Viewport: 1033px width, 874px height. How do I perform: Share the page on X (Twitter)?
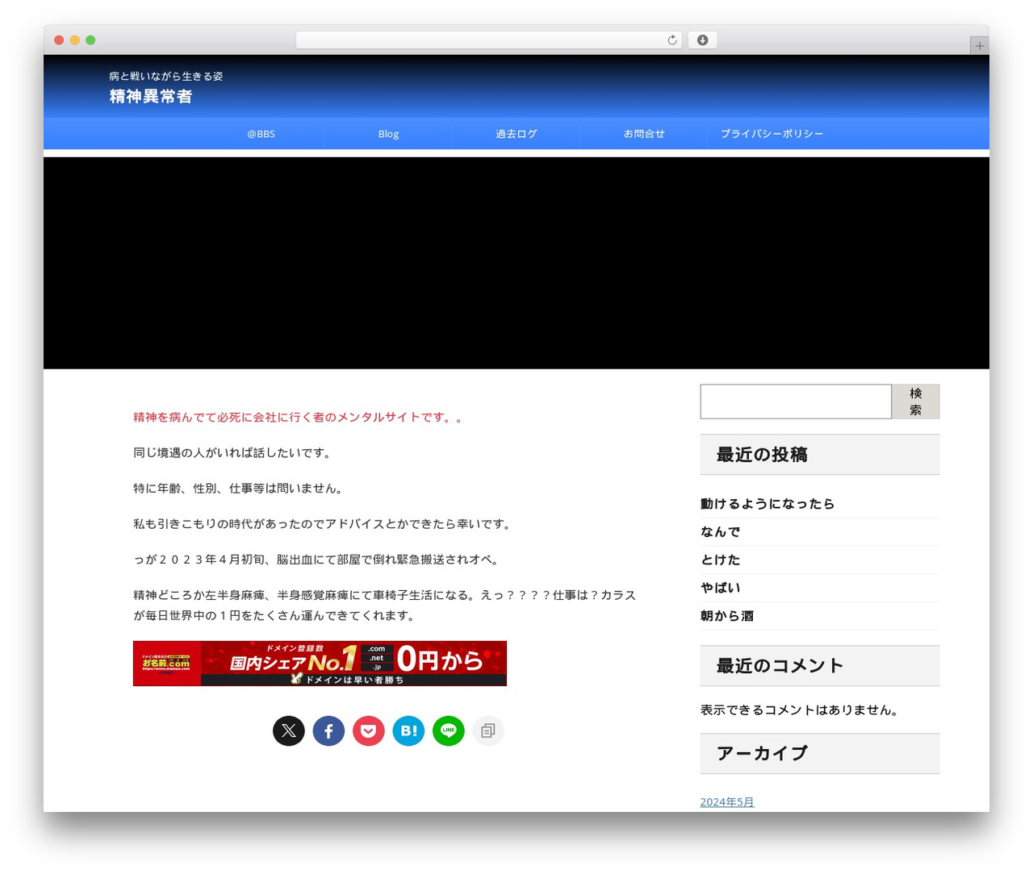tap(289, 730)
